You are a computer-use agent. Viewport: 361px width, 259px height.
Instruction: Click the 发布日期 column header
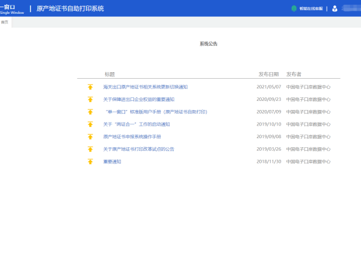pyautogui.click(x=268, y=74)
